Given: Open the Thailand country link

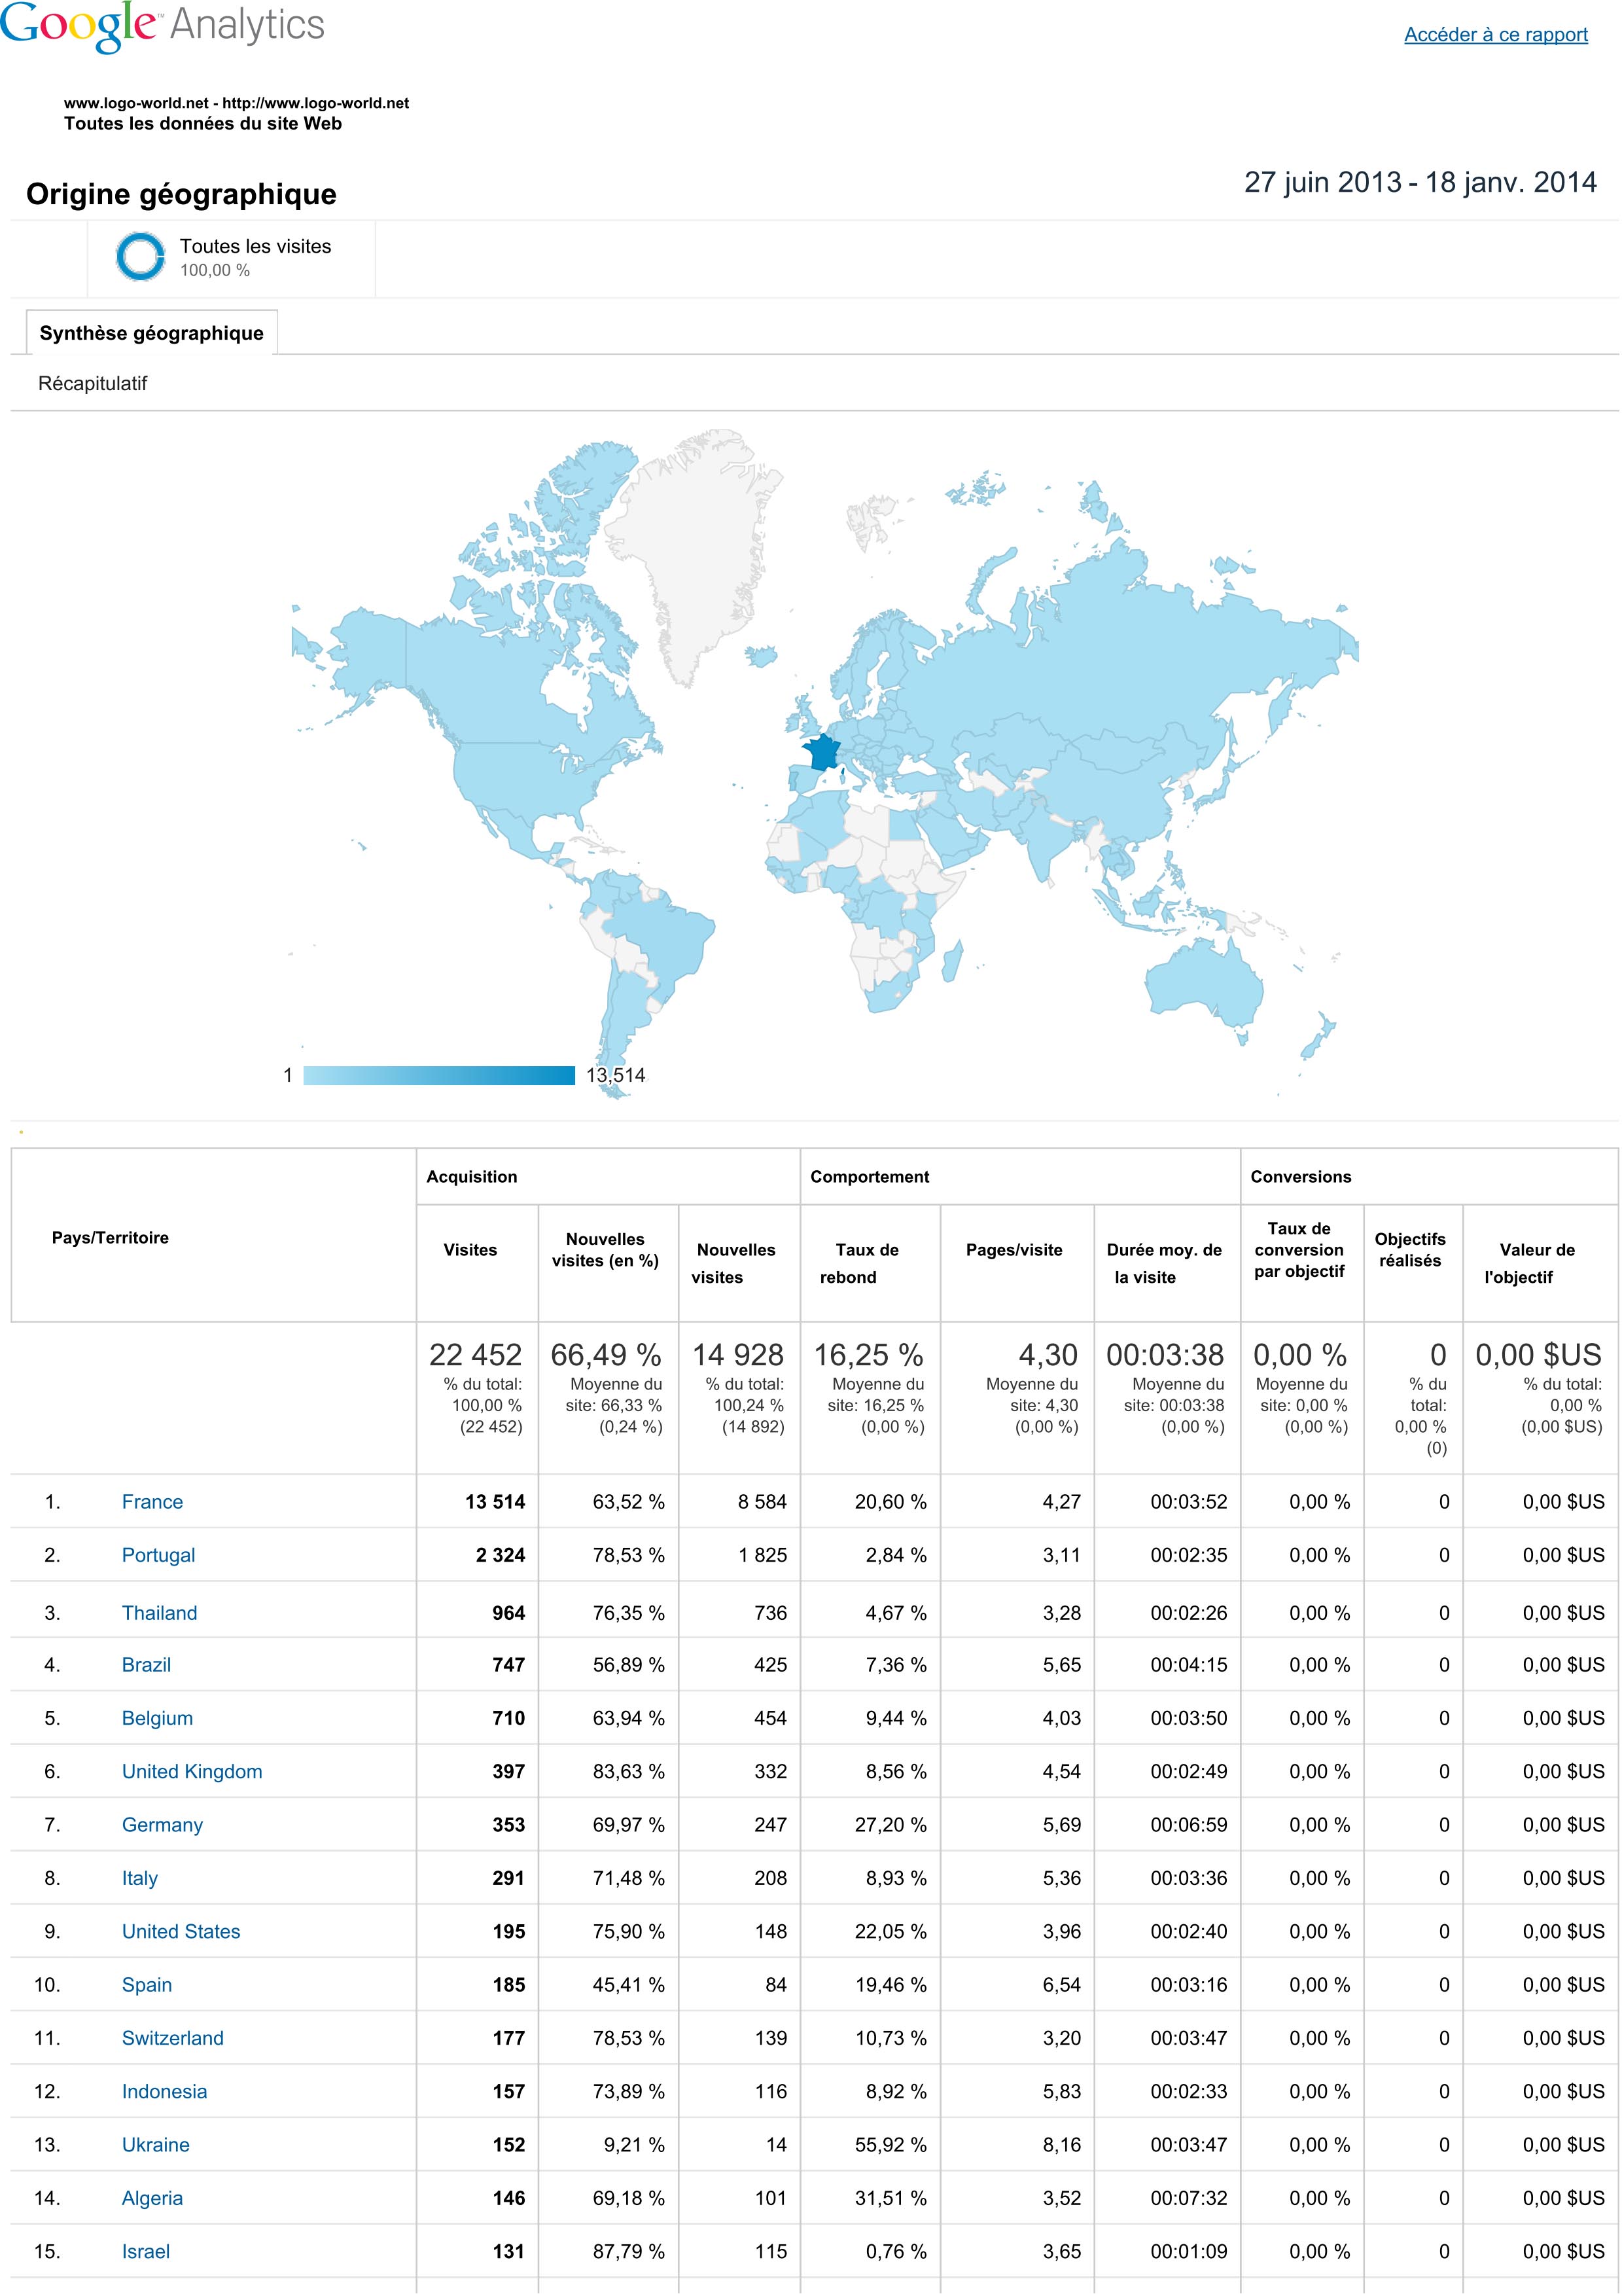Looking at the screenshot, I should pos(160,1613).
